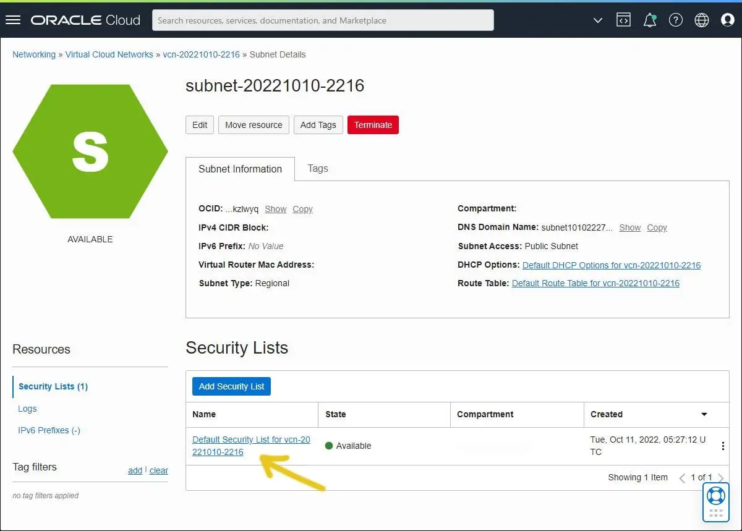This screenshot has width=742, height=531.
Task: Select IPv6 Prefixes in Resources
Action: 49,430
